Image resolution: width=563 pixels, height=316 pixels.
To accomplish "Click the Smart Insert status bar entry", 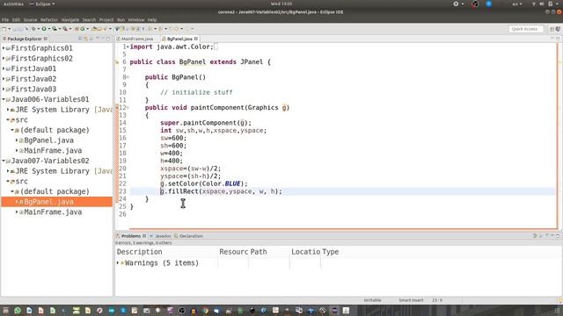I will (x=411, y=300).
